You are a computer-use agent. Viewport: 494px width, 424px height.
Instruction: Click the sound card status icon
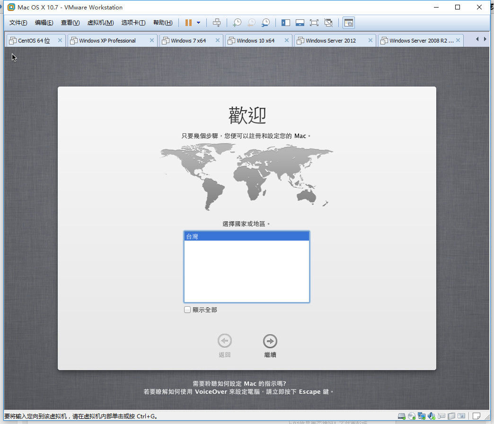coord(432,416)
